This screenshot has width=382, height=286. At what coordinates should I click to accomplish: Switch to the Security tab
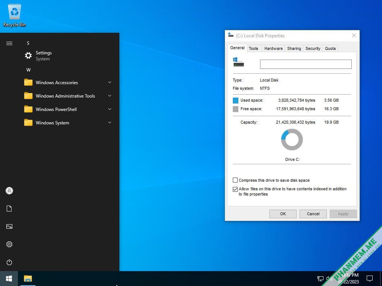pyautogui.click(x=313, y=48)
